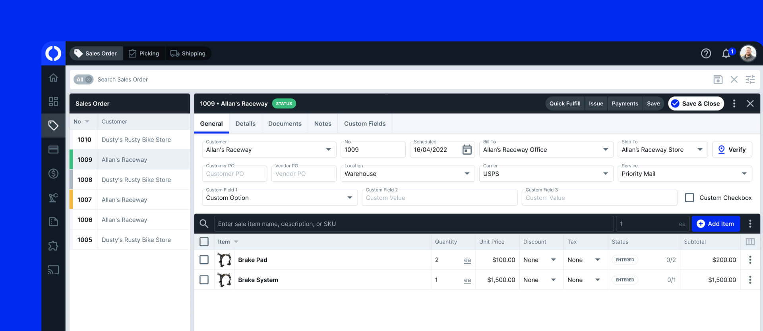Clear search with the X icon
The image size is (763, 331).
point(734,80)
